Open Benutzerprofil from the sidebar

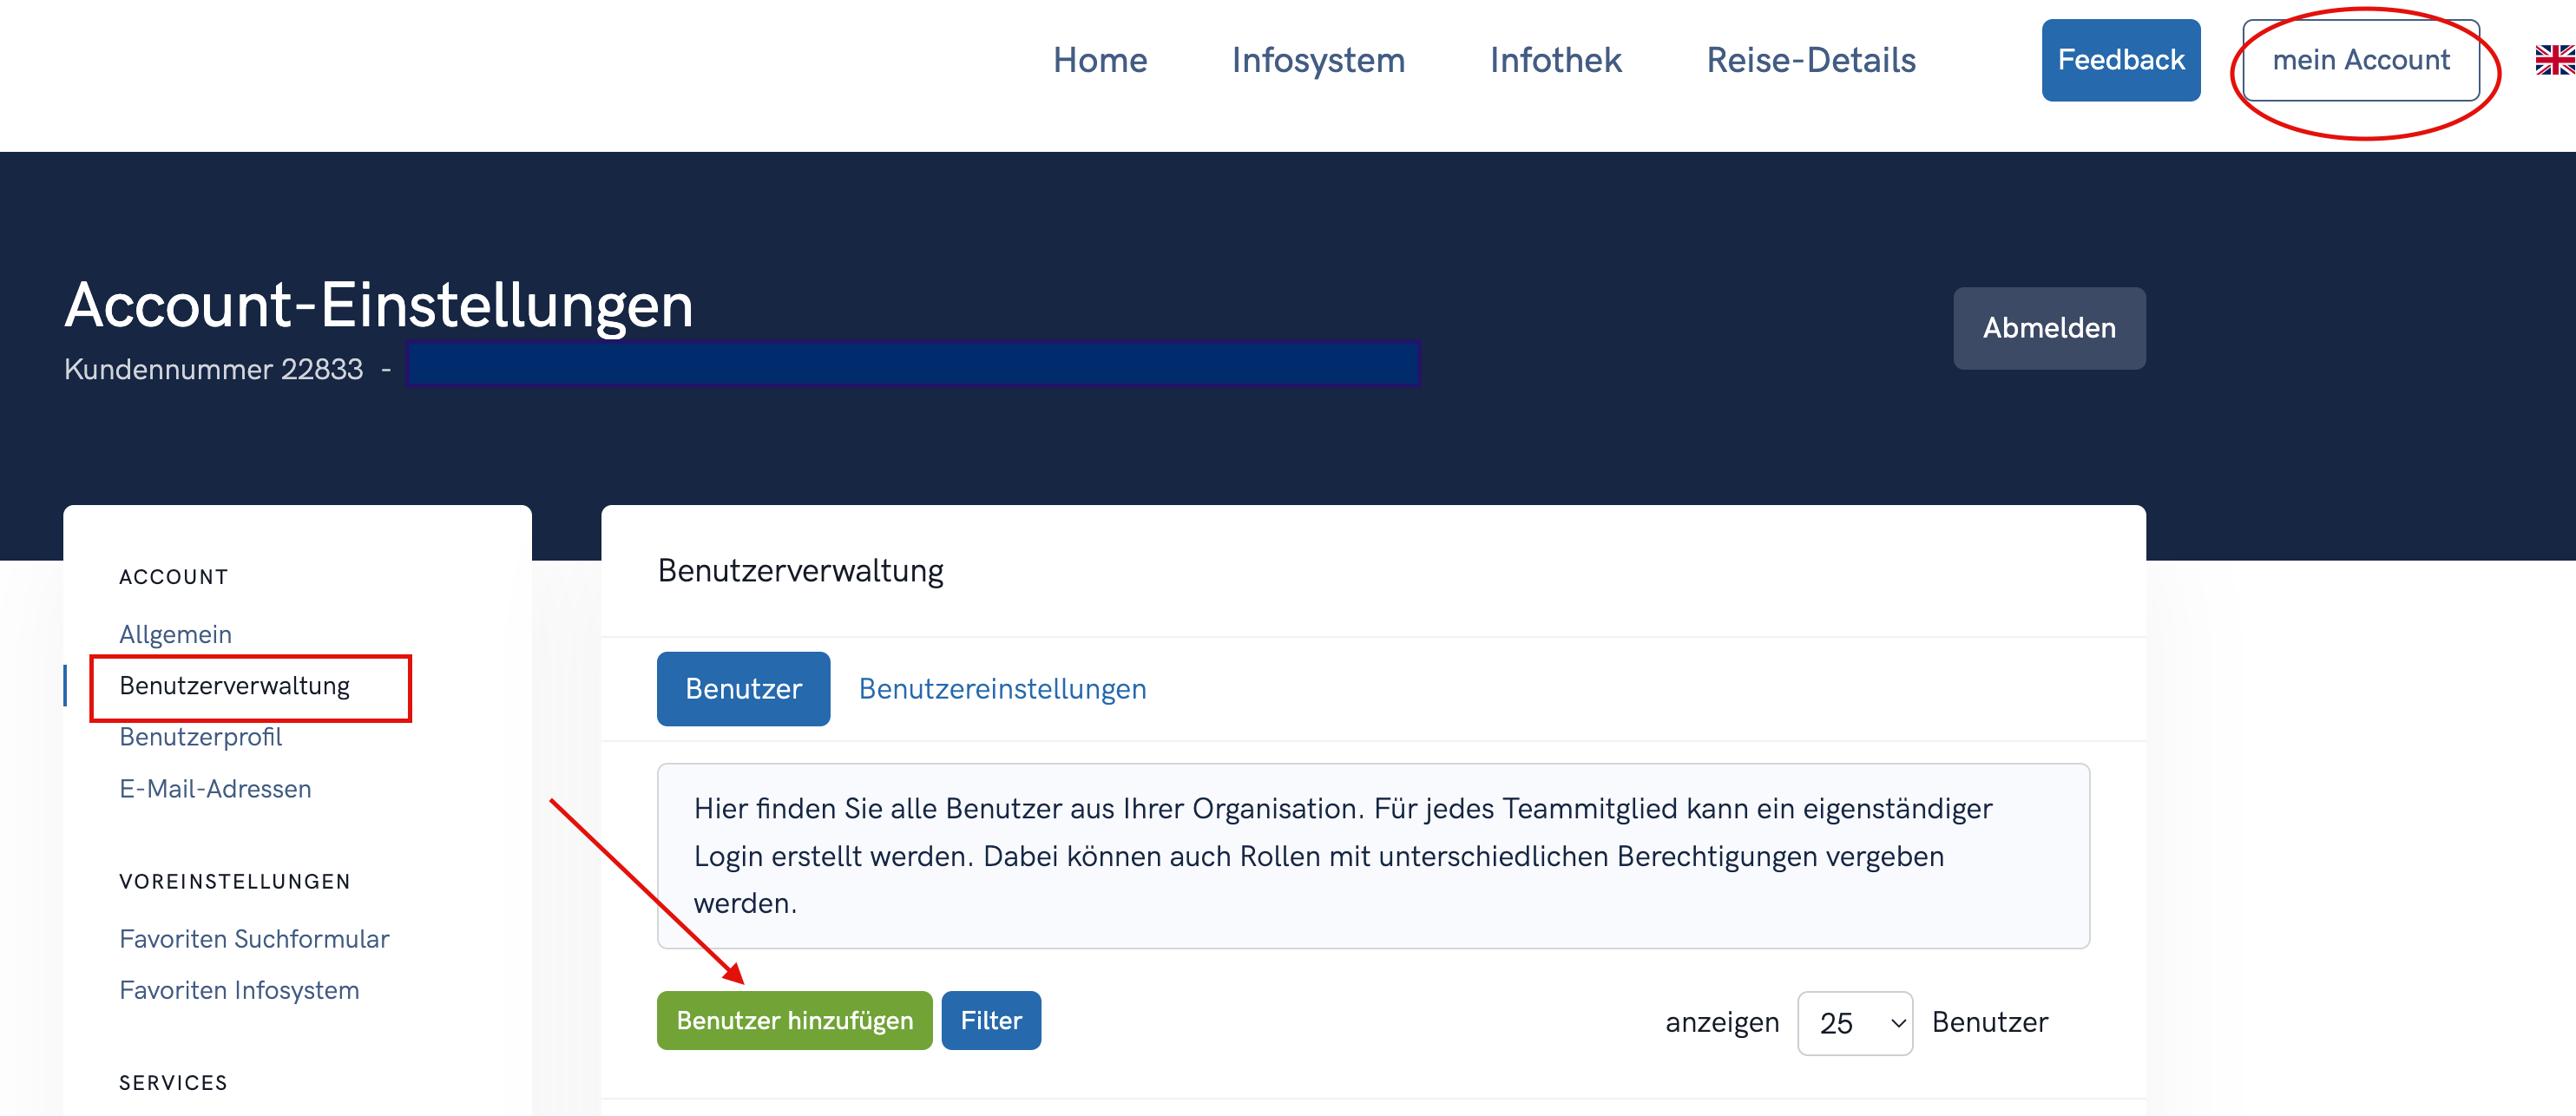200,737
